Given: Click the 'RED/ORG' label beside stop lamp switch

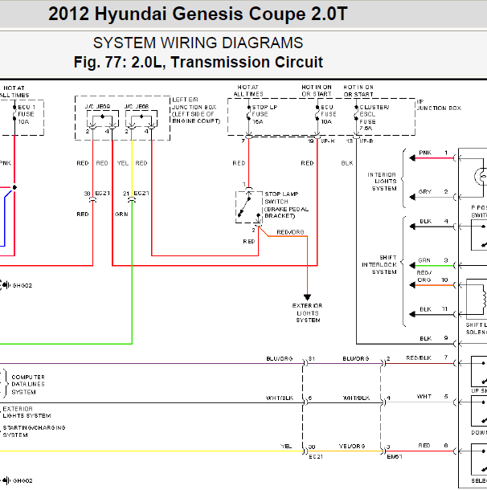Looking at the screenshot, I should coord(290,232).
